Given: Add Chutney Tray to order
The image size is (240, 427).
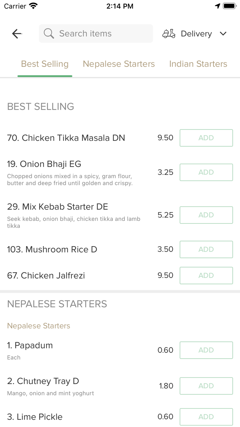Looking at the screenshot, I should point(206,386).
